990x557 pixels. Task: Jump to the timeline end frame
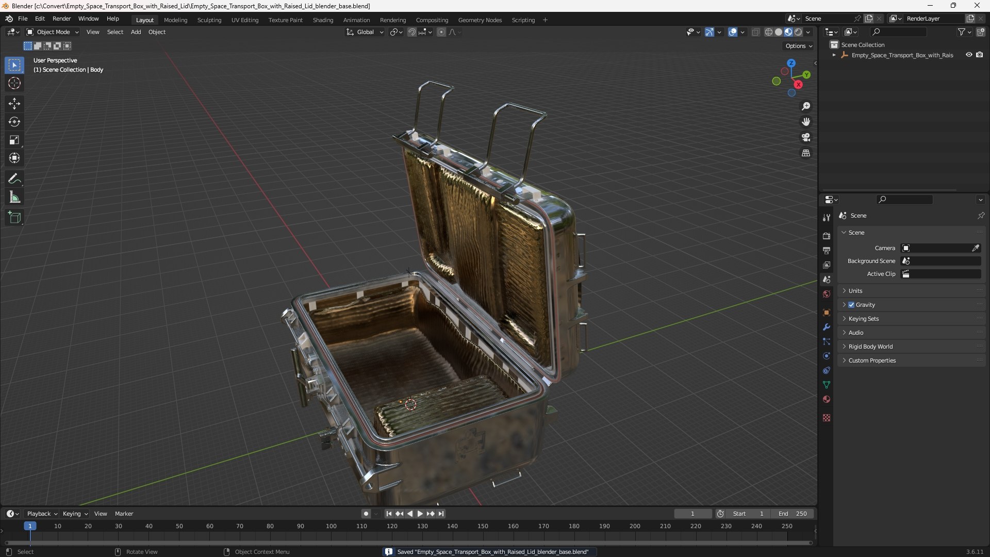click(441, 514)
